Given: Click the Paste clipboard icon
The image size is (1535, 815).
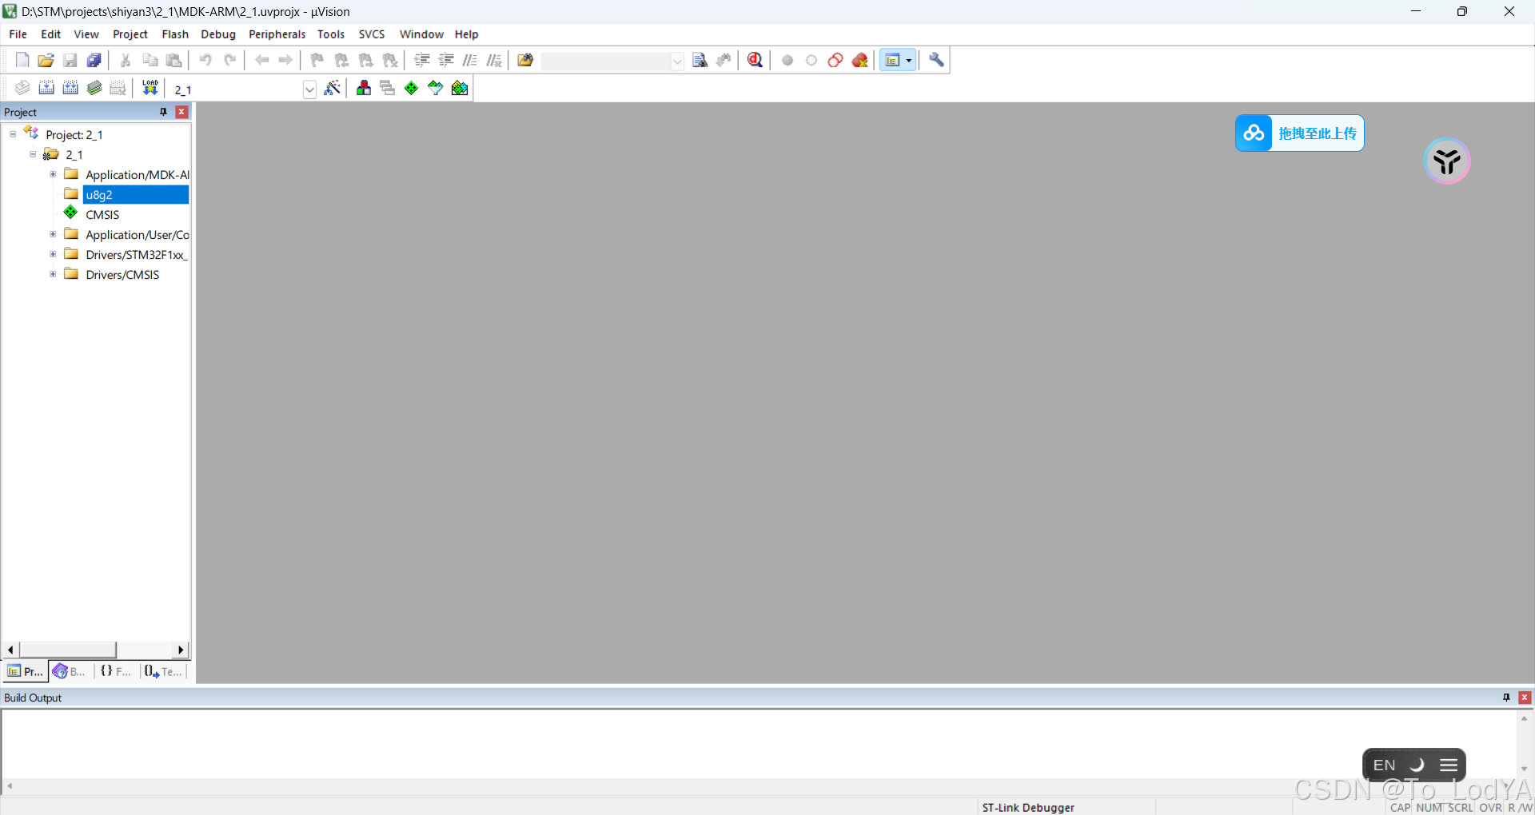Looking at the screenshot, I should (173, 60).
